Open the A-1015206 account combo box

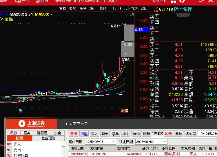click(x=208, y=134)
